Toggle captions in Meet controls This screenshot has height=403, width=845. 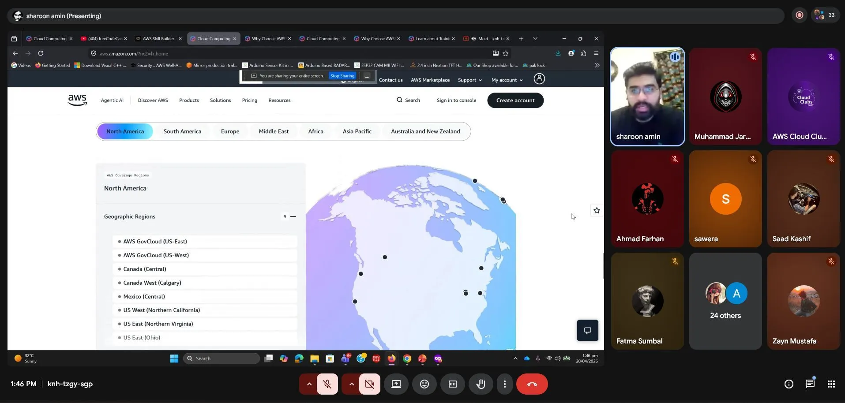pyautogui.click(x=453, y=384)
